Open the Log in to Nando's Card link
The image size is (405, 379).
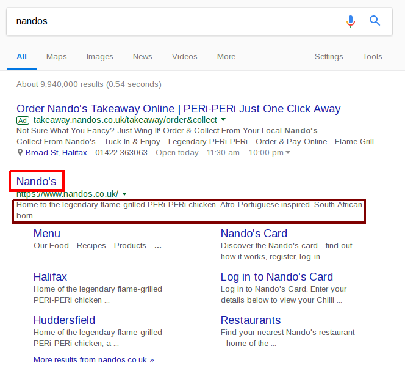pyautogui.click(x=277, y=277)
